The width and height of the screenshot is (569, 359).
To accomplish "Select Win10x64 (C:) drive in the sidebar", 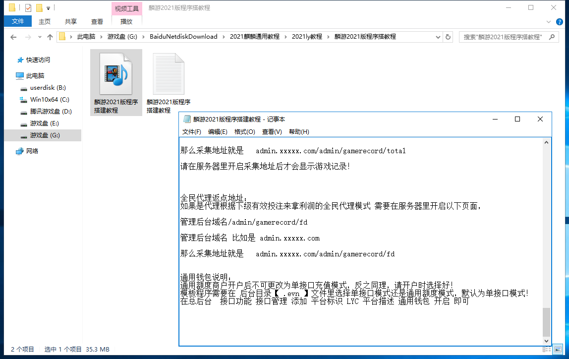I will tap(51, 100).
